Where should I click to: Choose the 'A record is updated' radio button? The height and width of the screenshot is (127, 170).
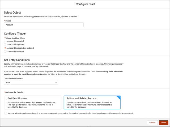(x=5, y=45)
